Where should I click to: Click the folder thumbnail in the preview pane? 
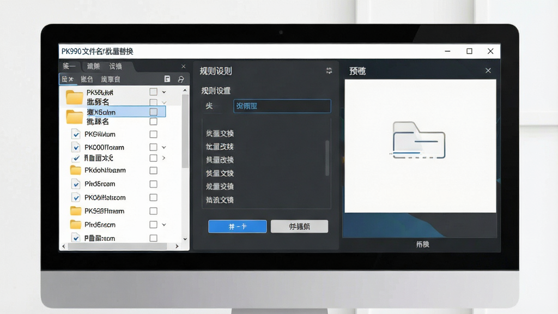418,140
